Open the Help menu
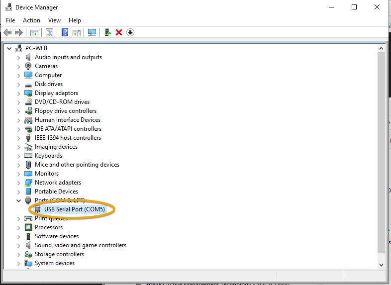391x285 pixels. [x=75, y=20]
